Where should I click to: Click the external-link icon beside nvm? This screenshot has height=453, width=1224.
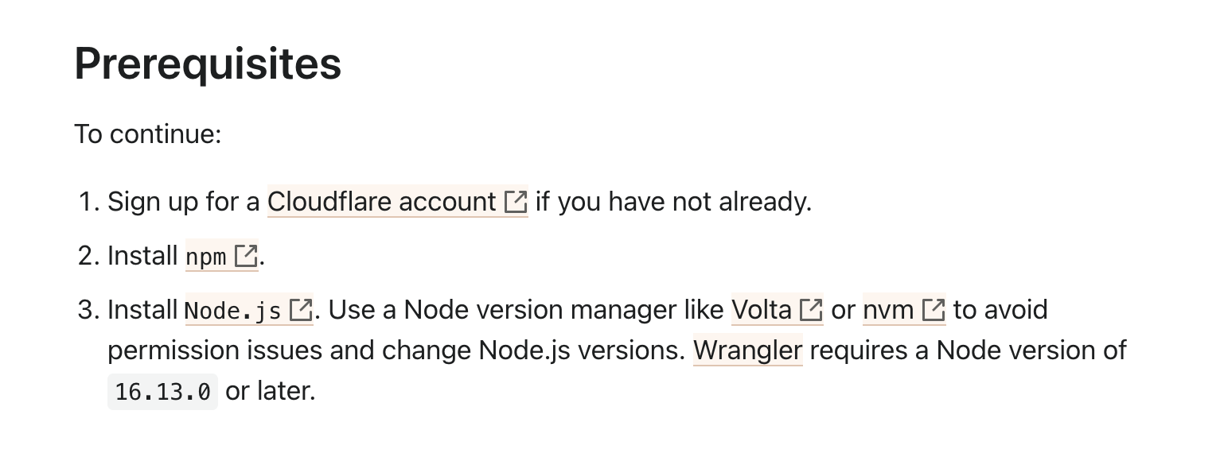point(933,310)
